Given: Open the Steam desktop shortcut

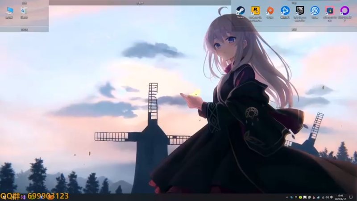Looking at the screenshot, I should click(241, 13).
